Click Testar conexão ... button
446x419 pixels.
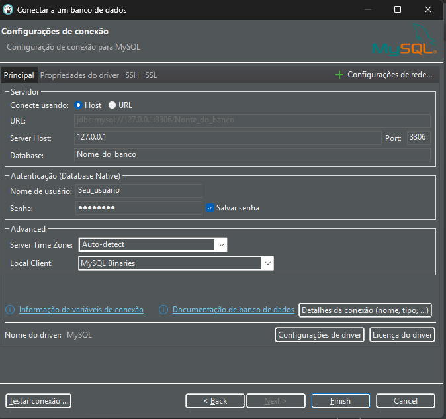click(38, 401)
